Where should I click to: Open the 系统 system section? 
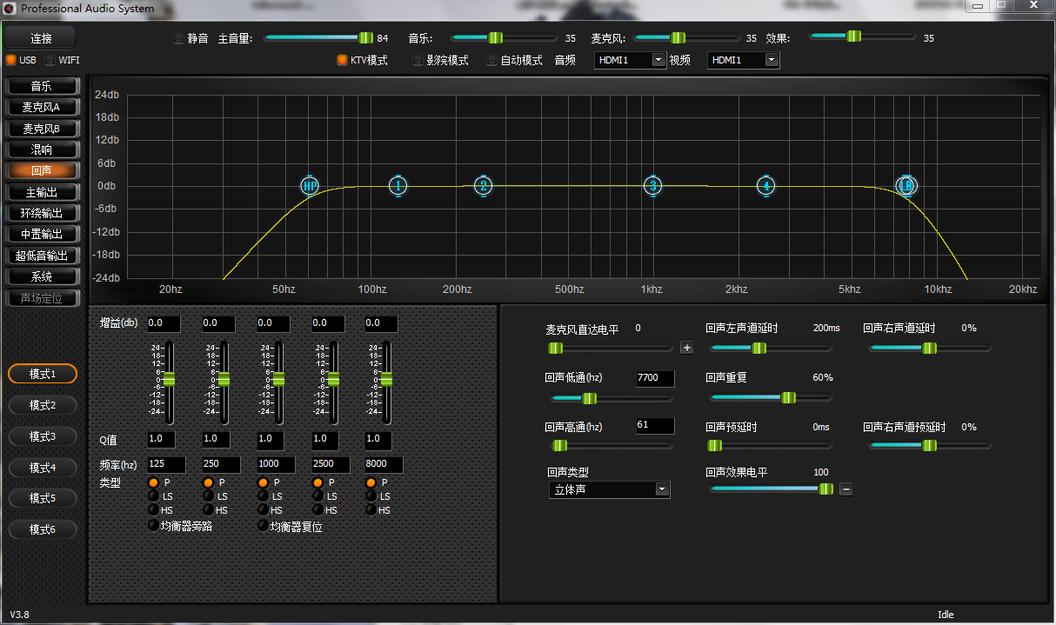(42, 276)
